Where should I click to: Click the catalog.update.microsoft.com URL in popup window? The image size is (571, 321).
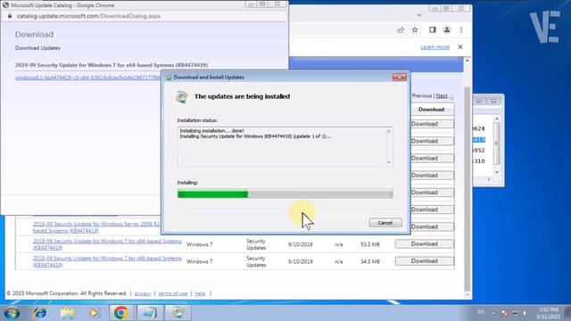(88, 16)
